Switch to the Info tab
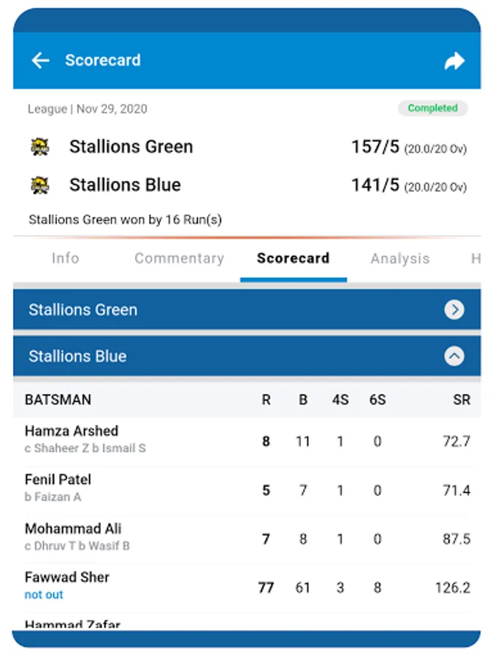This screenshot has width=493, height=657. pyautogui.click(x=65, y=258)
